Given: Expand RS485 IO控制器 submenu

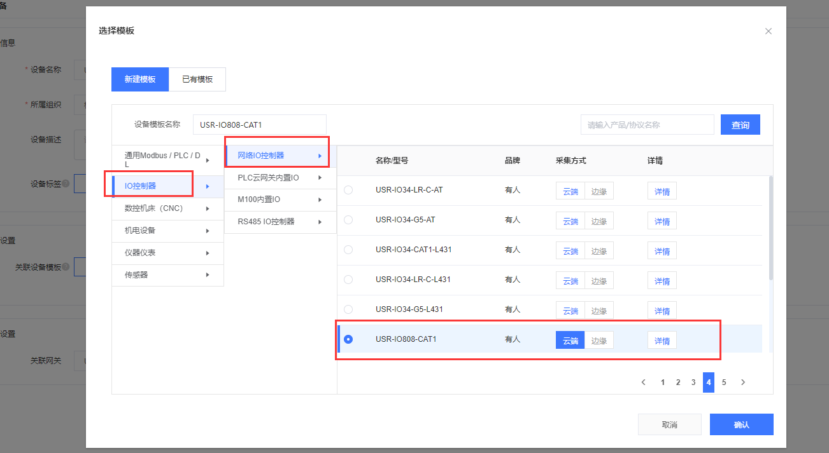Looking at the screenshot, I should (x=280, y=222).
